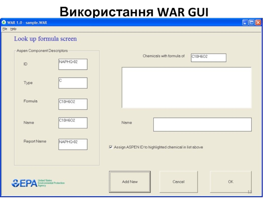Click the Report Name input field
The height and width of the screenshot is (201, 268).
(73, 144)
